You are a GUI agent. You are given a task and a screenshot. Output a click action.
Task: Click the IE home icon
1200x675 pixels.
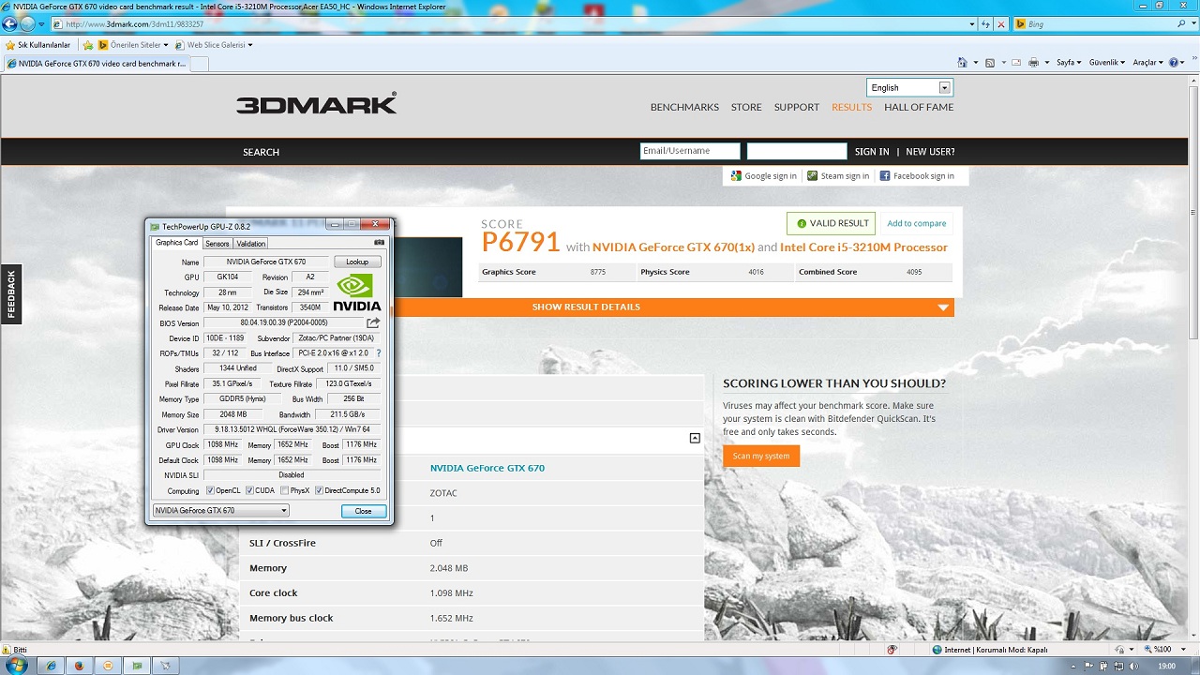tap(962, 63)
